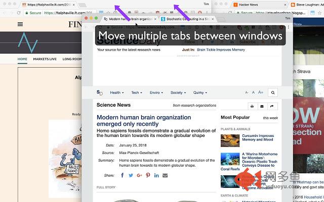Click the cartoon image in the FT Alphaville window
Image resolution: width=324 pixels, height=202 pixels.
pyautogui.click(x=65, y=159)
